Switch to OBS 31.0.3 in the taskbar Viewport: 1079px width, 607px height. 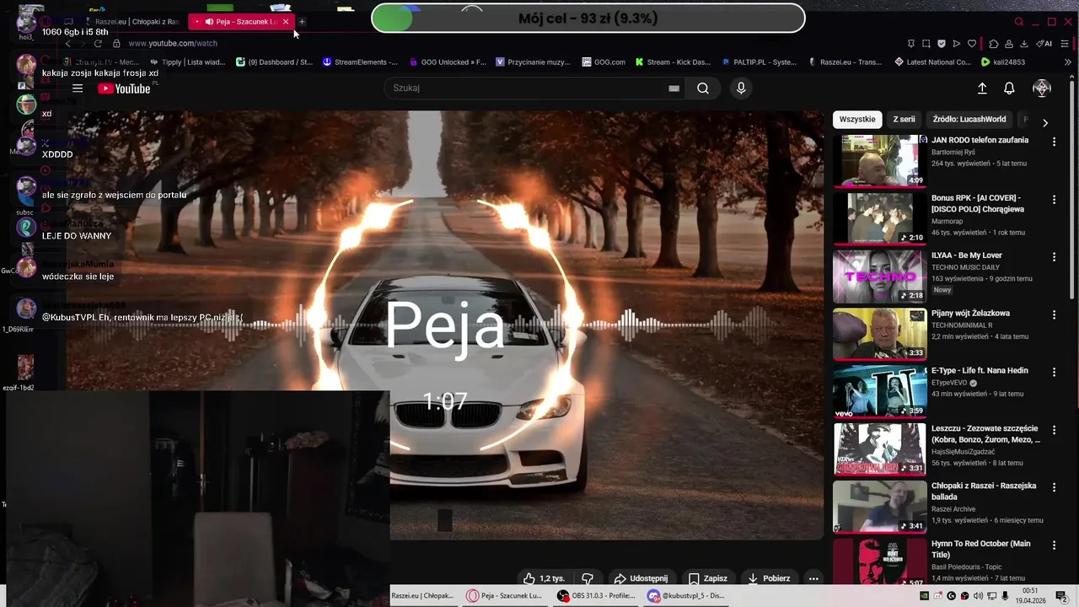click(x=597, y=596)
